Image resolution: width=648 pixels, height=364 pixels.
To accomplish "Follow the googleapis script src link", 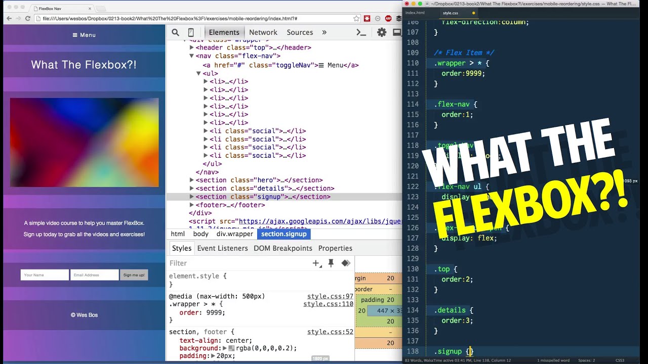I will [320, 221].
